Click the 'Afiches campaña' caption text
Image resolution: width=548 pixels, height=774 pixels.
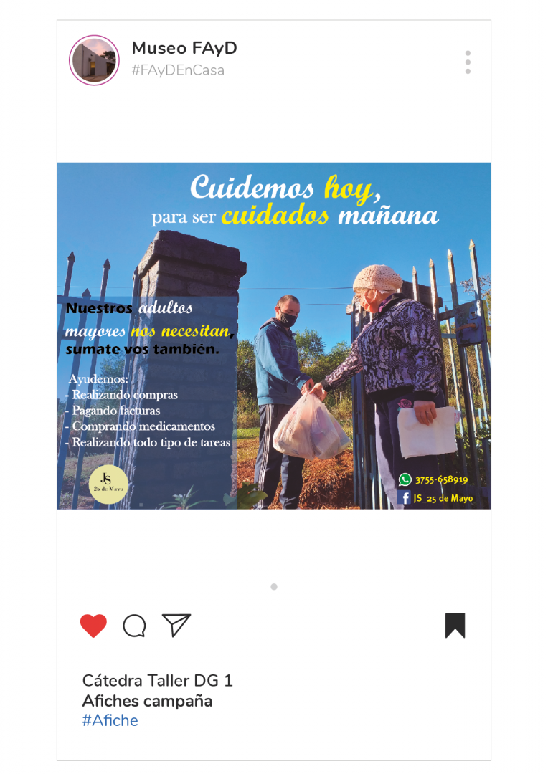pos(147,701)
